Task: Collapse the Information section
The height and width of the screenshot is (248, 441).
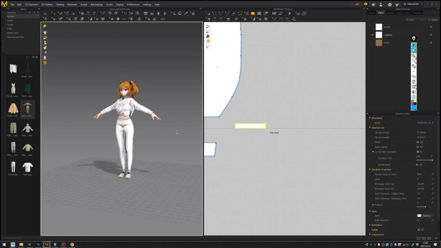Action: point(370,118)
